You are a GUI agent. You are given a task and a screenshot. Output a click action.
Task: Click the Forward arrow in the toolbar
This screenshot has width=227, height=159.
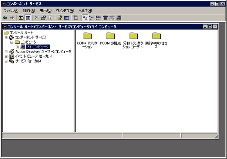click(12, 18)
